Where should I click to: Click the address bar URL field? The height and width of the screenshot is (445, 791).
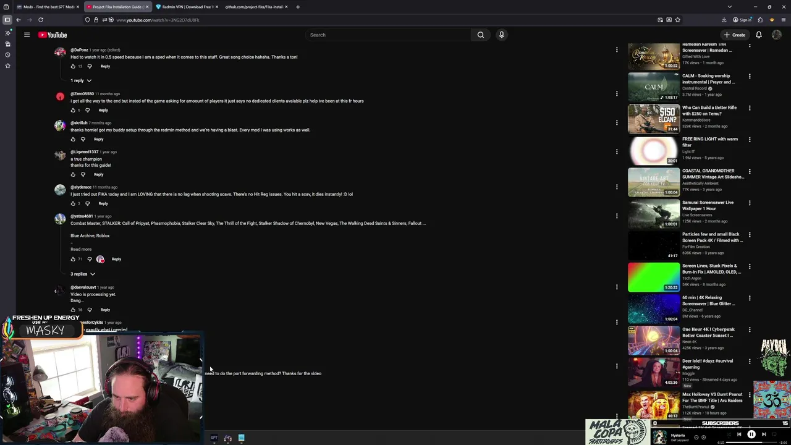[383, 20]
